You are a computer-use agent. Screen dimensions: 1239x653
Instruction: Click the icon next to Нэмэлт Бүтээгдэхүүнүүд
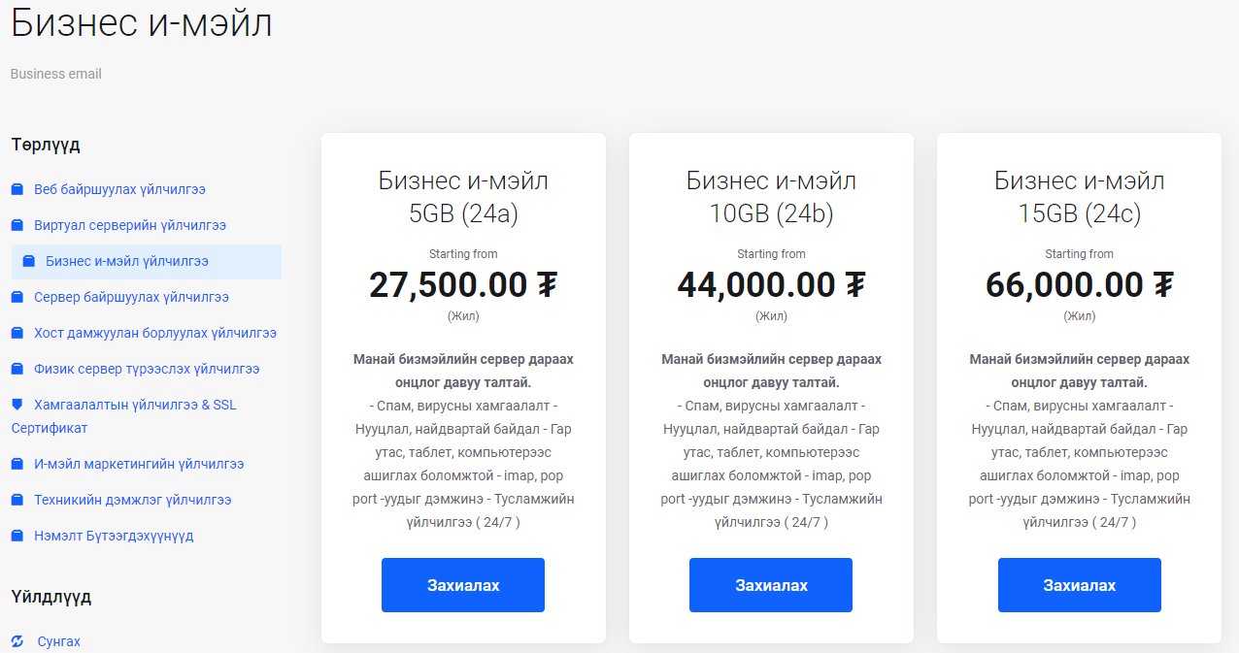coord(17,536)
